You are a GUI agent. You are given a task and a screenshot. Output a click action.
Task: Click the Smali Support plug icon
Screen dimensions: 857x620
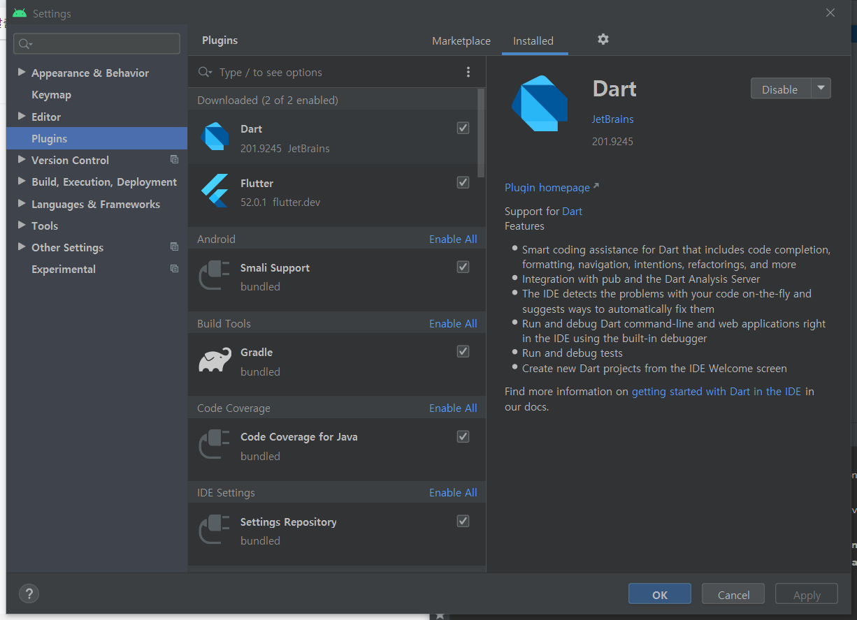click(x=215, y=275)
